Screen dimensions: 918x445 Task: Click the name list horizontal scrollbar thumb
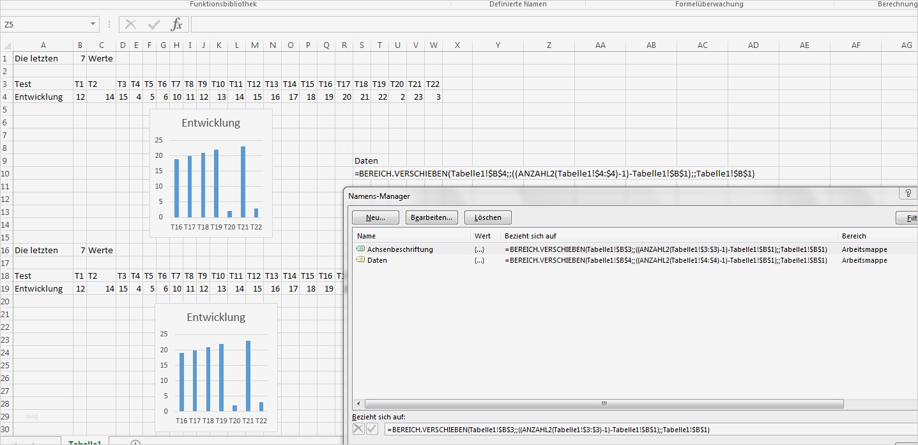point(603,404)
